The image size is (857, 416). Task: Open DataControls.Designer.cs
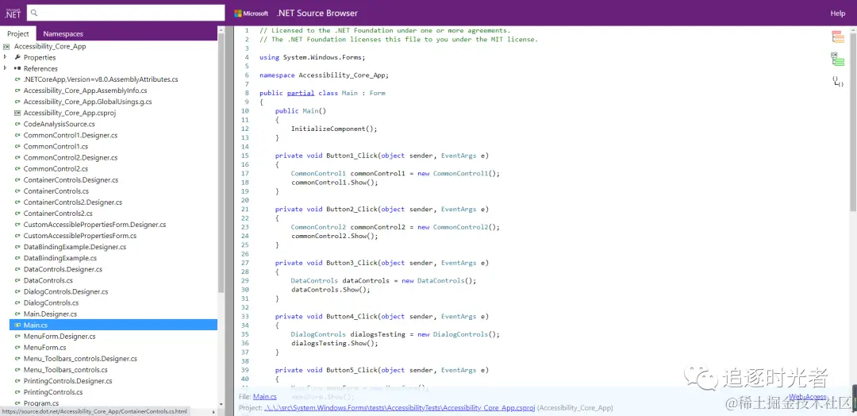63,269
